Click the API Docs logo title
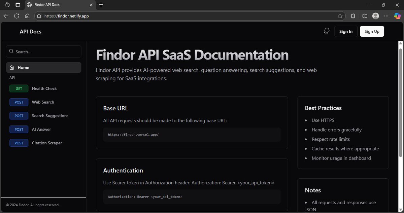 (31, 32)
